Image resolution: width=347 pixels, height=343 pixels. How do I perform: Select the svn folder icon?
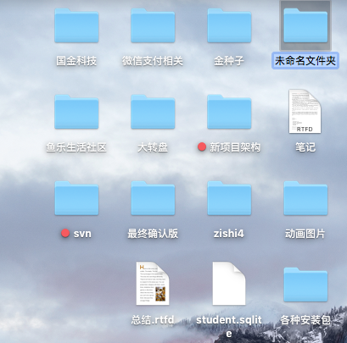[76, 198]
